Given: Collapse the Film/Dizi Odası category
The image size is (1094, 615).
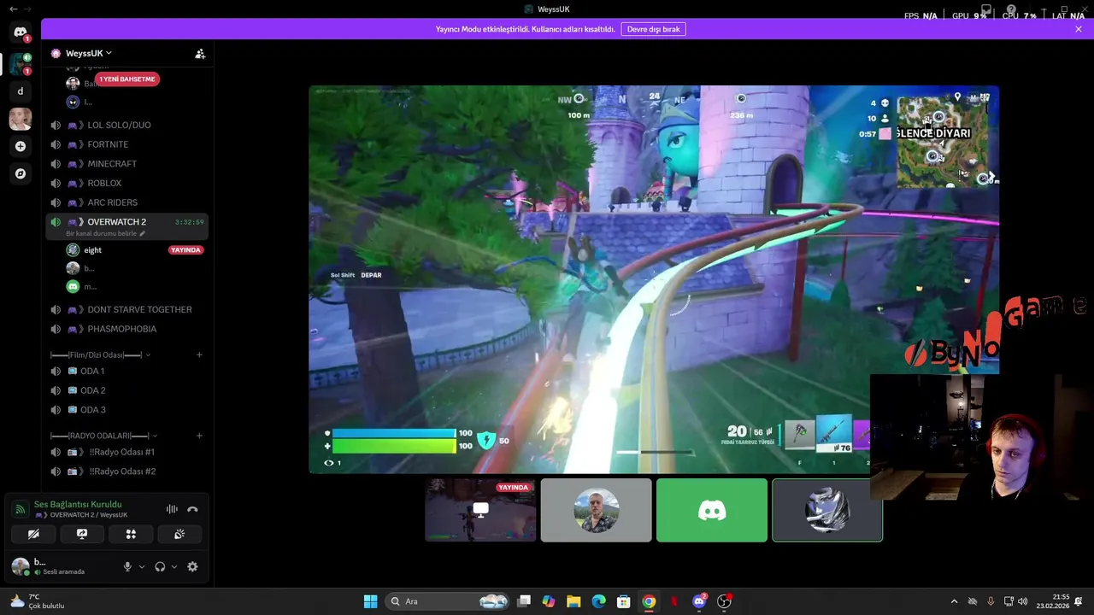Looking at the screenshot, I should 99,354.
